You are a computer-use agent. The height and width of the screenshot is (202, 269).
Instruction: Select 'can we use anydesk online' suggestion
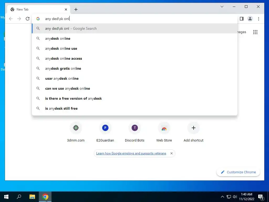point(135,88)
